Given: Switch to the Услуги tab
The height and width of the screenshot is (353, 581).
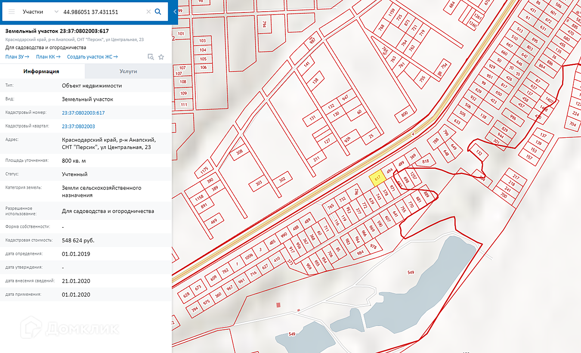Looking at the screenshot, I should click(x=128, y=71).
